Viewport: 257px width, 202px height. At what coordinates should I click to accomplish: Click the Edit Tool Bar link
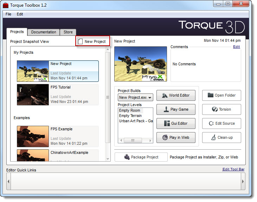point(233,169)
